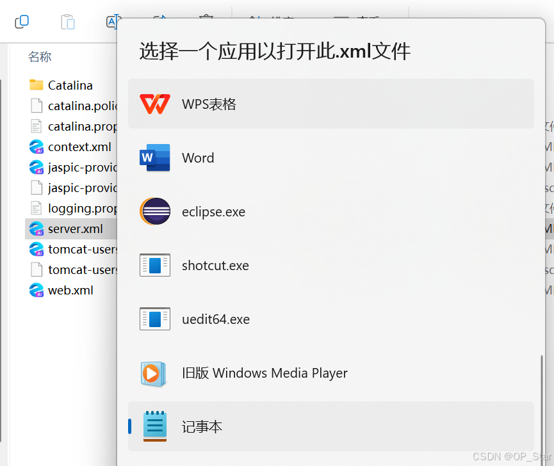Image resolution: width=554 pixels, height=466 pixels.
Task: Click the server.xml Edge file icon
Action: [37, 229]
